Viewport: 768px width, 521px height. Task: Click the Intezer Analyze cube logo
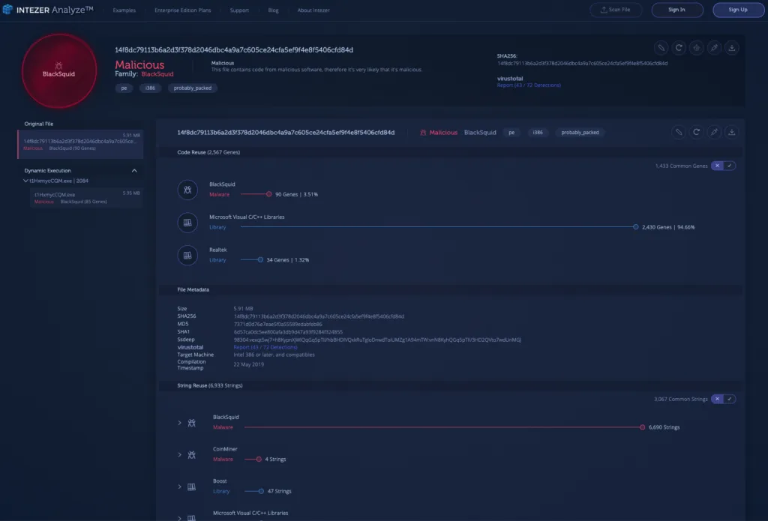(x=7, y=9)
